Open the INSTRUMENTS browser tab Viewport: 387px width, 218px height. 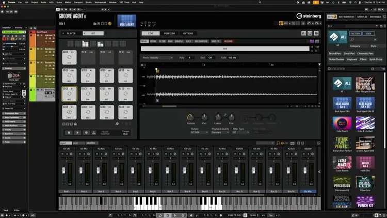346,17
